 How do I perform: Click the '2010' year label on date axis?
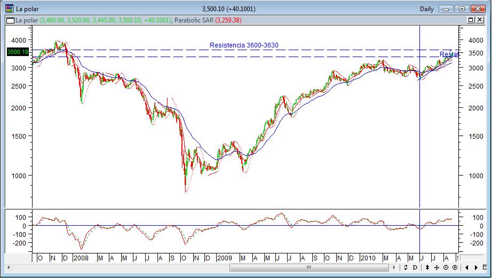click(368, 258)
